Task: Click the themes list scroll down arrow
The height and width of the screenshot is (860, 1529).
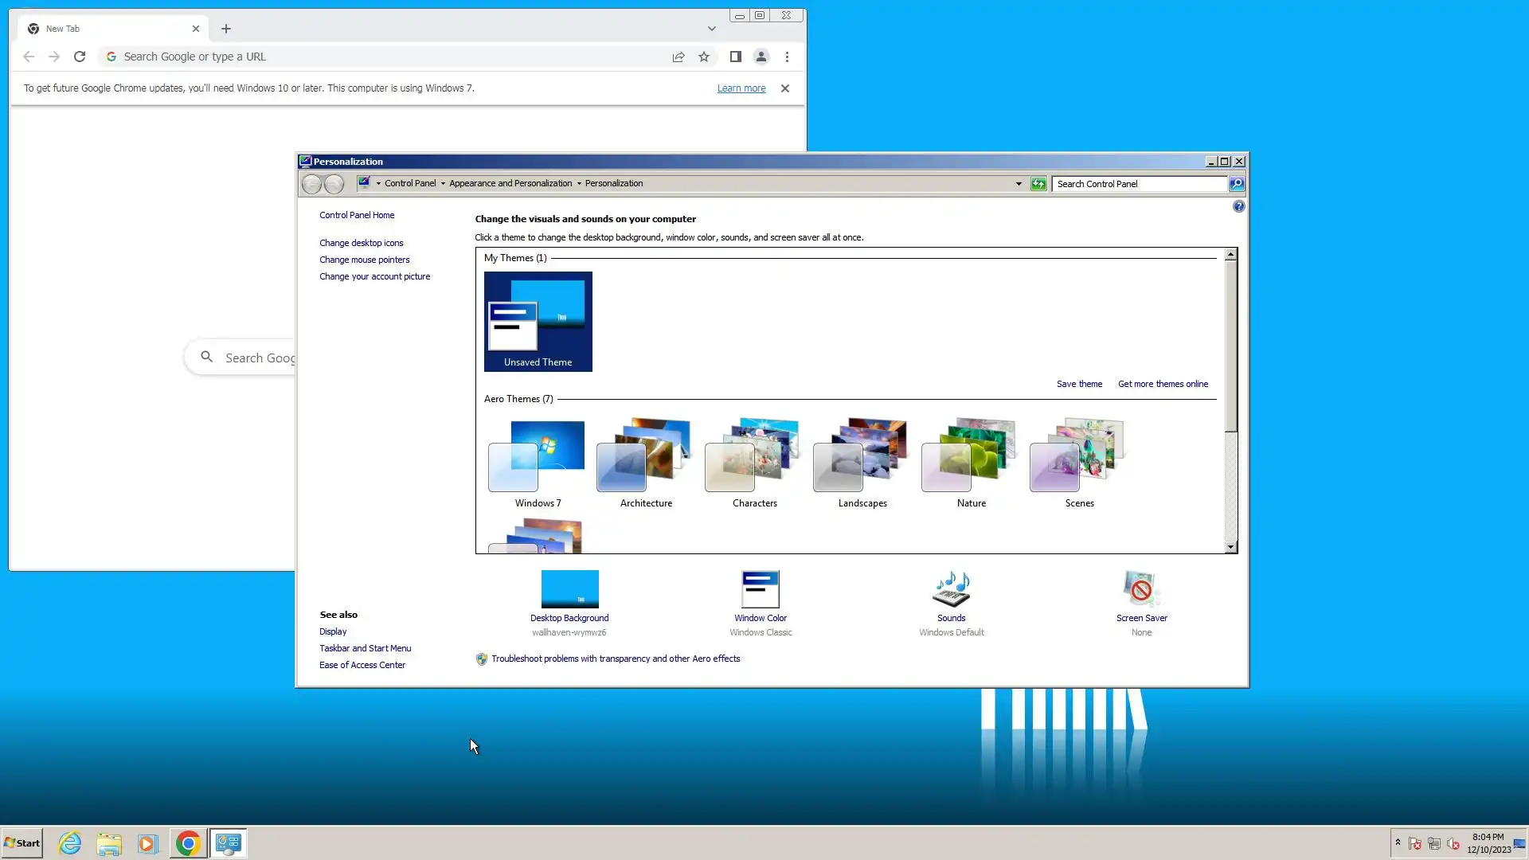Action: pos(1230,547)
